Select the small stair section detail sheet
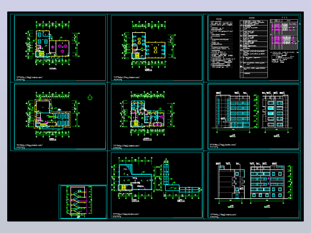This screenshot has height=233, width=311. 83,202
